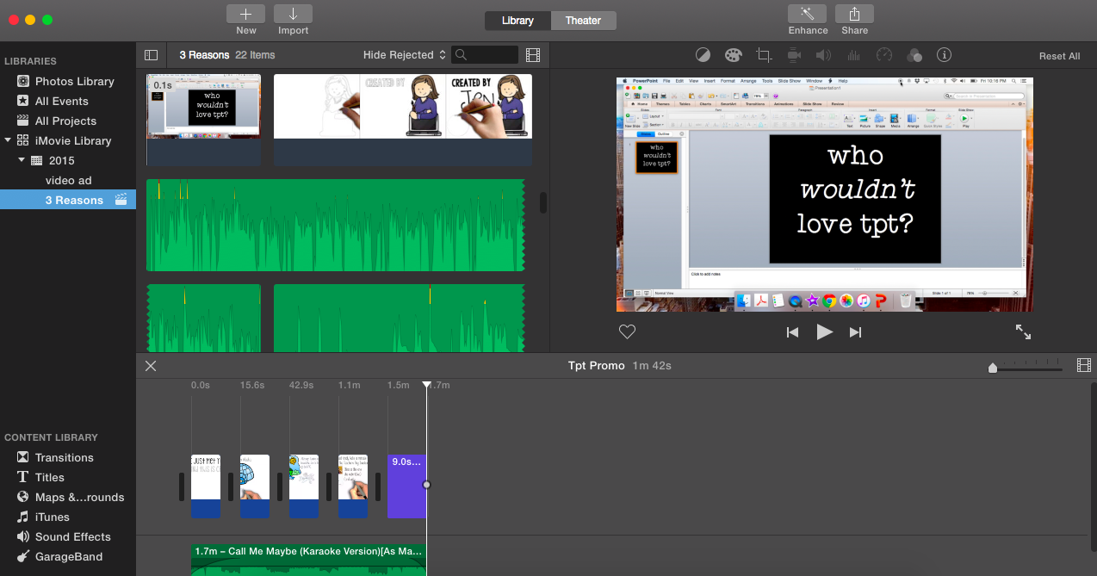Select the Crop tool icon

tap(763, 54)
